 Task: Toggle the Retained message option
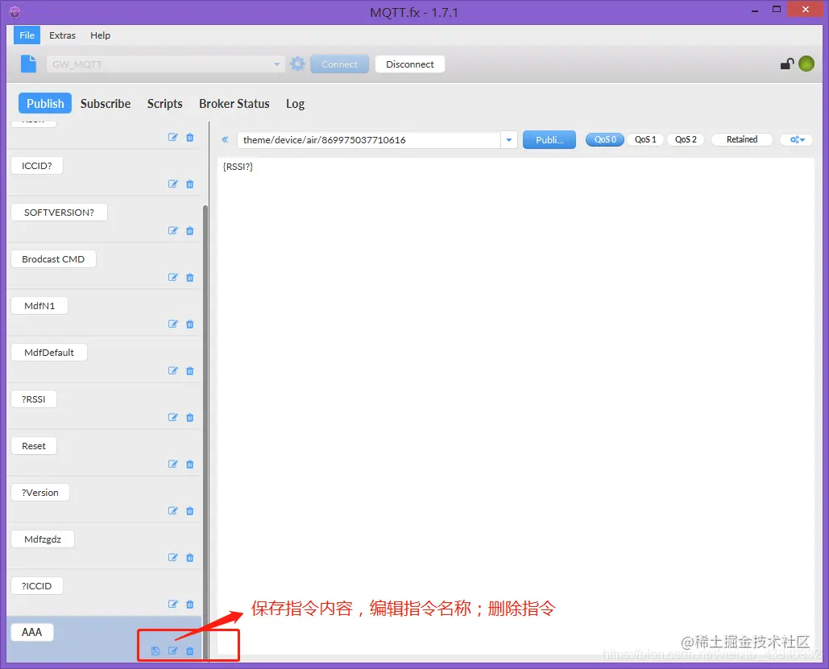tap(742, 139)
